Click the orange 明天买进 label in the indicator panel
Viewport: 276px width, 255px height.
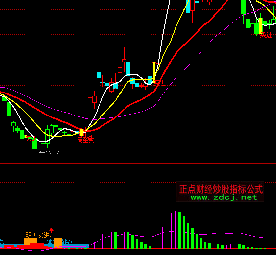(38, 235)
